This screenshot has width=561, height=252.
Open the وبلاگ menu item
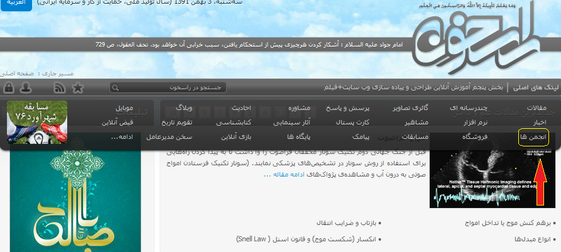coord(184,107)
